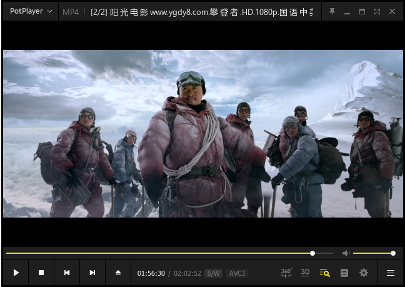Open the control panel settings gear
405x287 pixels.
click(x=363, y=273)
